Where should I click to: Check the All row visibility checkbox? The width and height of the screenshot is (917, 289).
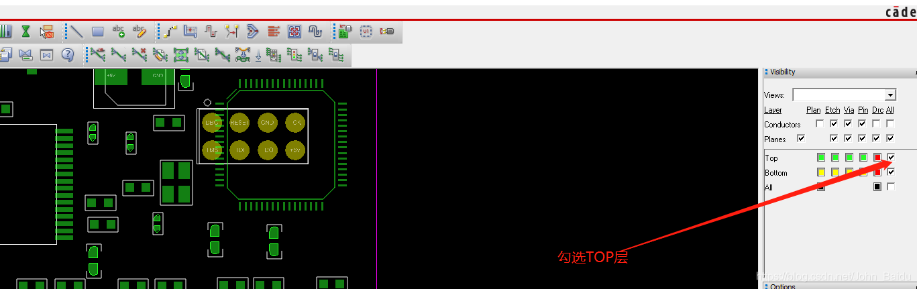pos(891,187)
